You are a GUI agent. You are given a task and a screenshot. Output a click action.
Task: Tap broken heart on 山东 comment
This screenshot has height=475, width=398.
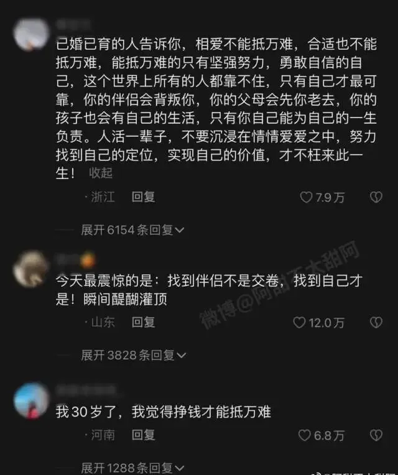(x=376, y=323)
